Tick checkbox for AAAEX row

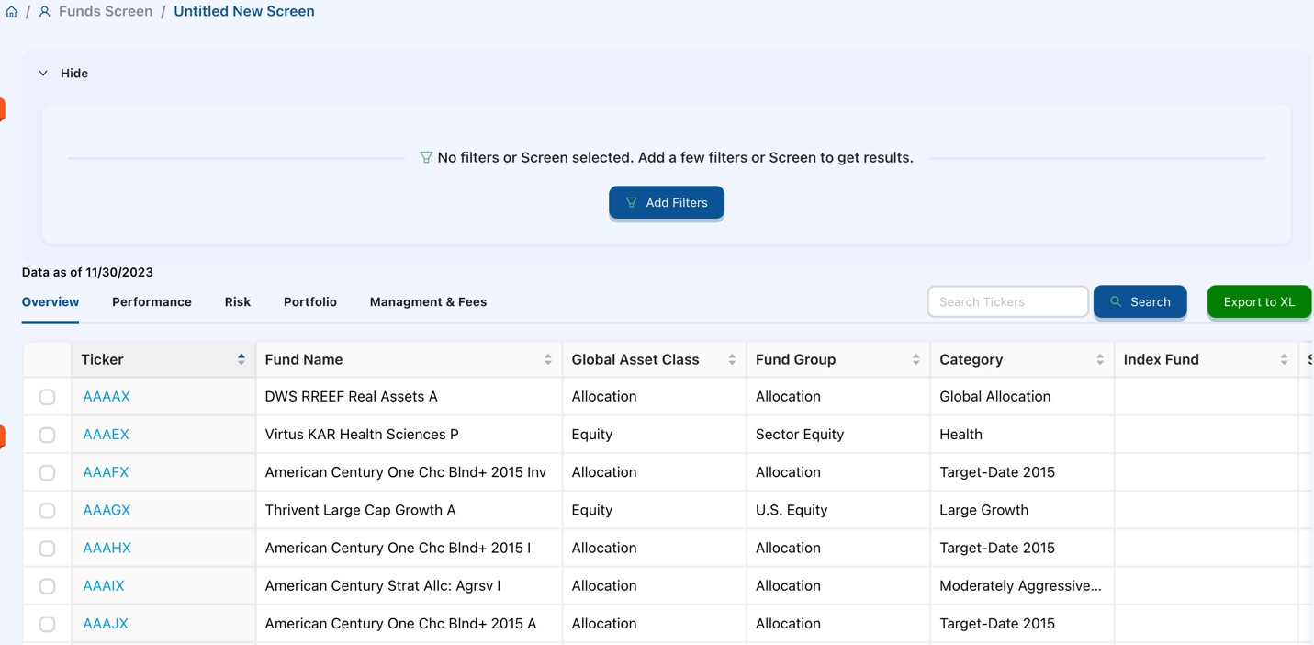(47, 435)
